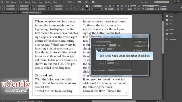This screenshot has width=182, height=102.
Task: Open the Stroke panel
Action: pyautogui.click(x=170, y=29)
